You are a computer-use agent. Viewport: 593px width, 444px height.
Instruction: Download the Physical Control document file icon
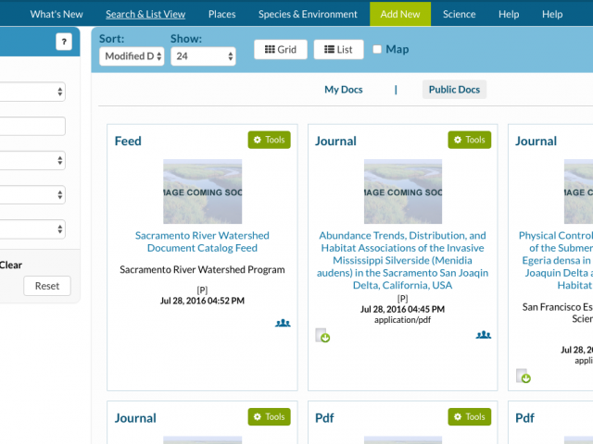[x=523, y=376]
